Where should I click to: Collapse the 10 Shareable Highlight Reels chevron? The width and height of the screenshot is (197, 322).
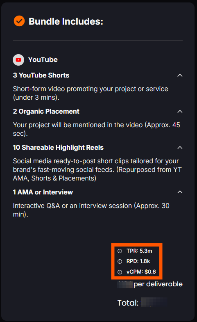[180, 148]
